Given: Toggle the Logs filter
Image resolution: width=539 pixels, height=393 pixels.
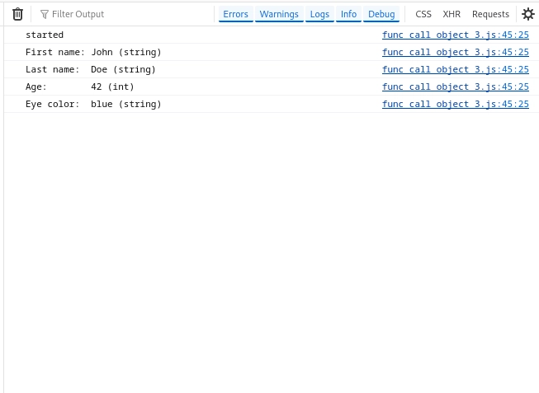Looking at the screenshot, I should (x=319, y=14).
